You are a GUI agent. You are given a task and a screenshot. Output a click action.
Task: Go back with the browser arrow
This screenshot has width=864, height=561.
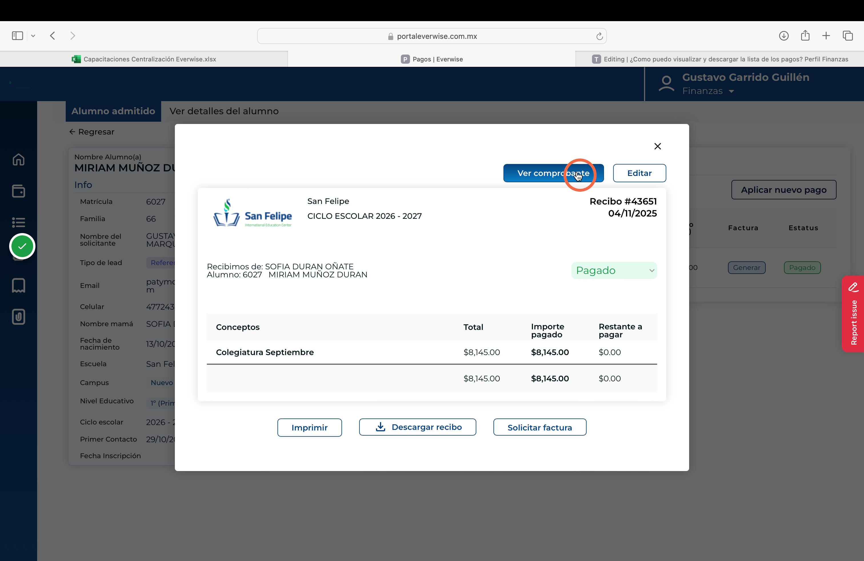pos(53,35)
